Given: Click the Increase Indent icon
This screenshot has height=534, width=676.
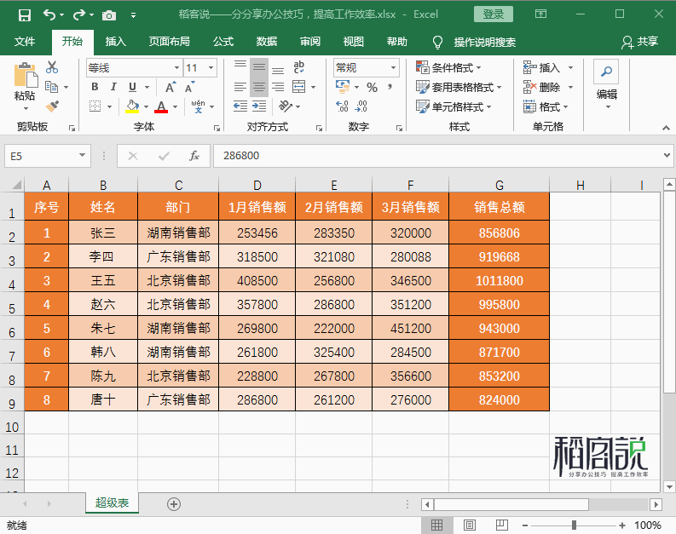Looking at the screenshot, I should pos(259,106).
